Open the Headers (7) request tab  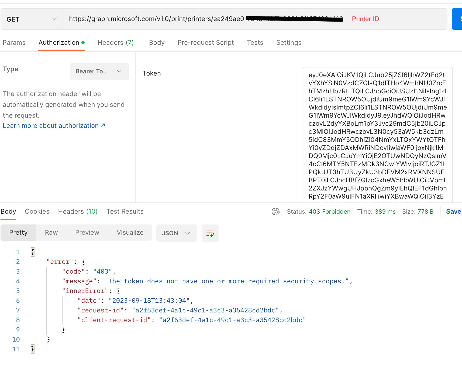pos(115,42)
